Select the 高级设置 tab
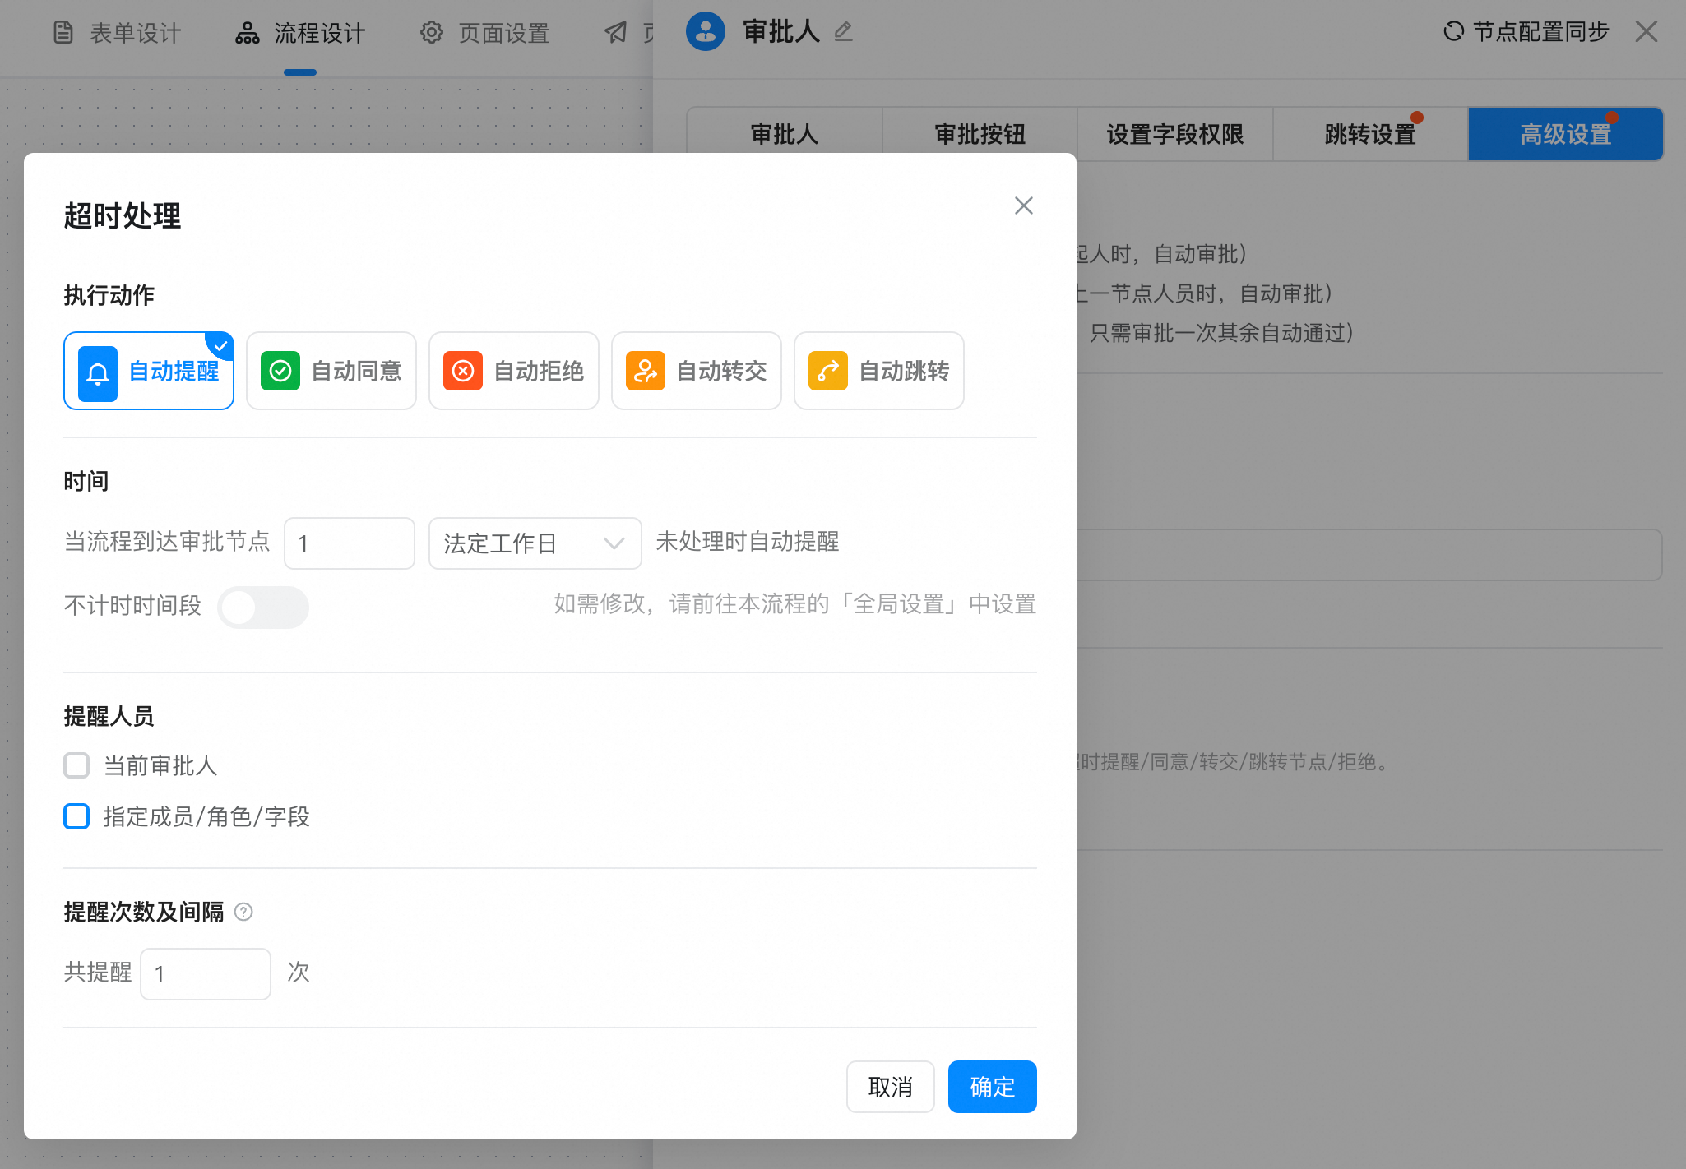Image resolution: width=1686 pixels, height=1169 pixels. point(1566,134)
